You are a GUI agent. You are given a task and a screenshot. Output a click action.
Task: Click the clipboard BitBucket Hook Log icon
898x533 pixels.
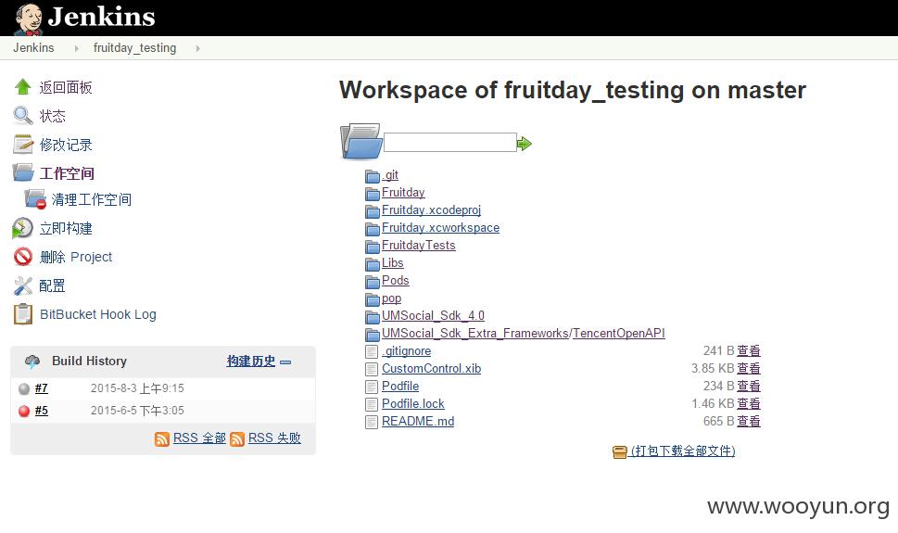tap(23, 314)
